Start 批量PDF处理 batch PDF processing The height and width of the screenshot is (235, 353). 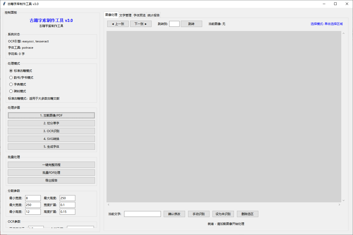(51, 172)
